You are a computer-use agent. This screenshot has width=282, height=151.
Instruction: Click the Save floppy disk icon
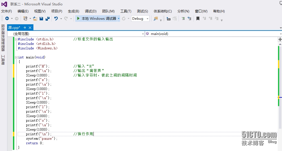(41, 18)
